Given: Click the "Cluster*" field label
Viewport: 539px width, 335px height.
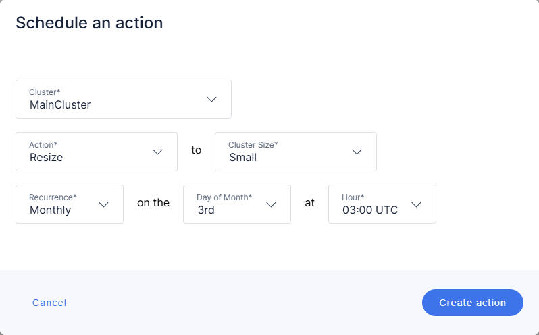Looking at the screenshot, I should tap(45, 92).
